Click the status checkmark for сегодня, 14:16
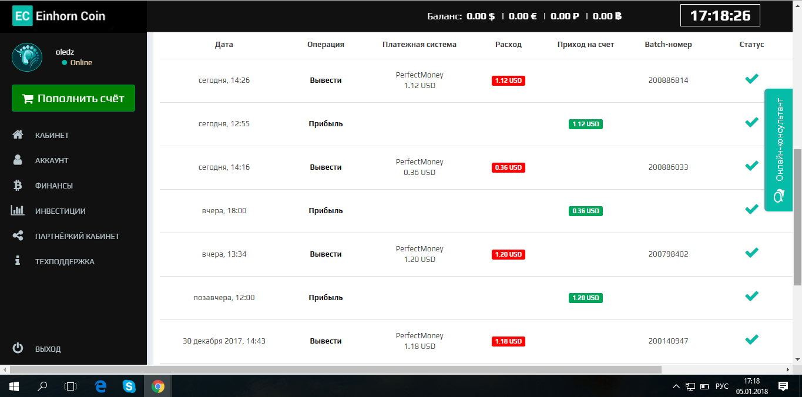Image resolution: width=802 pixels, height=397 pixels. tap(751, 166)
